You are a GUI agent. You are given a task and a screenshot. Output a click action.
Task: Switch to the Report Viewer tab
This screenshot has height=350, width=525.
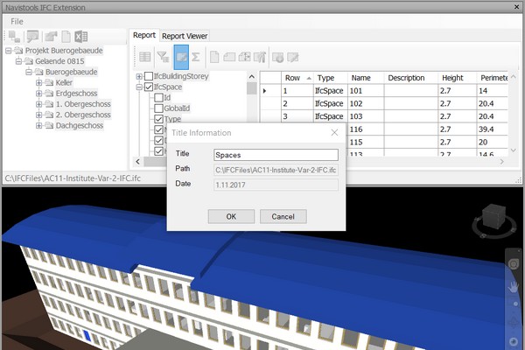(x=185, y=36)
